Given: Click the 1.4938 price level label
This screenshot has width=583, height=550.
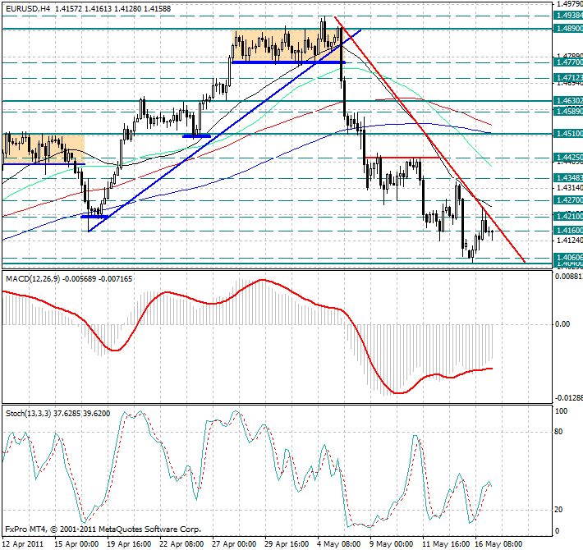Looking at the screenshot, I should pyautogui.click(x=567, y=16).
